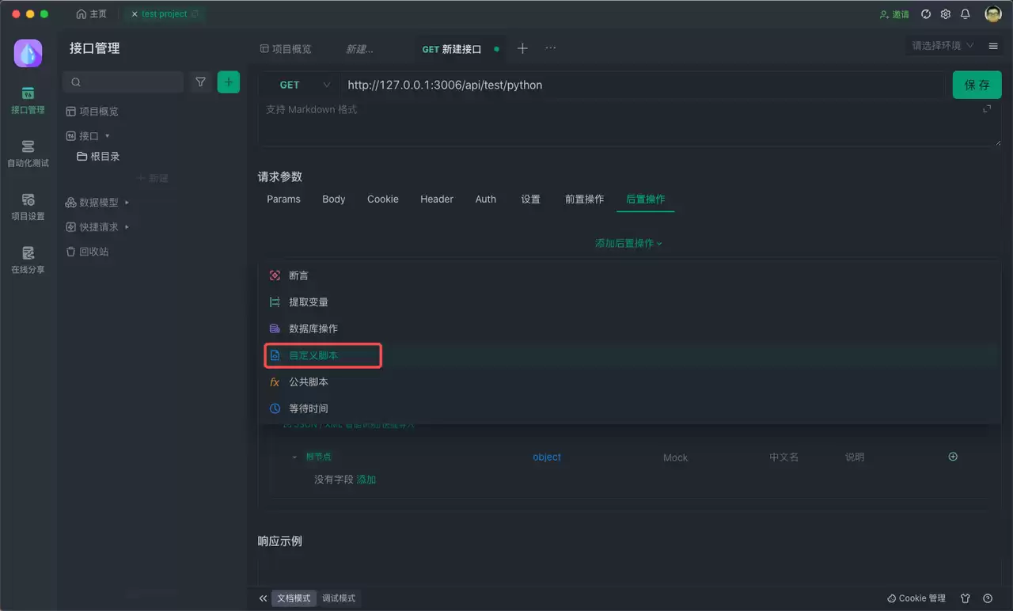Click the refresh sync icon at top right
Screen dimensions: 1013x611
(x=926, y=14)
